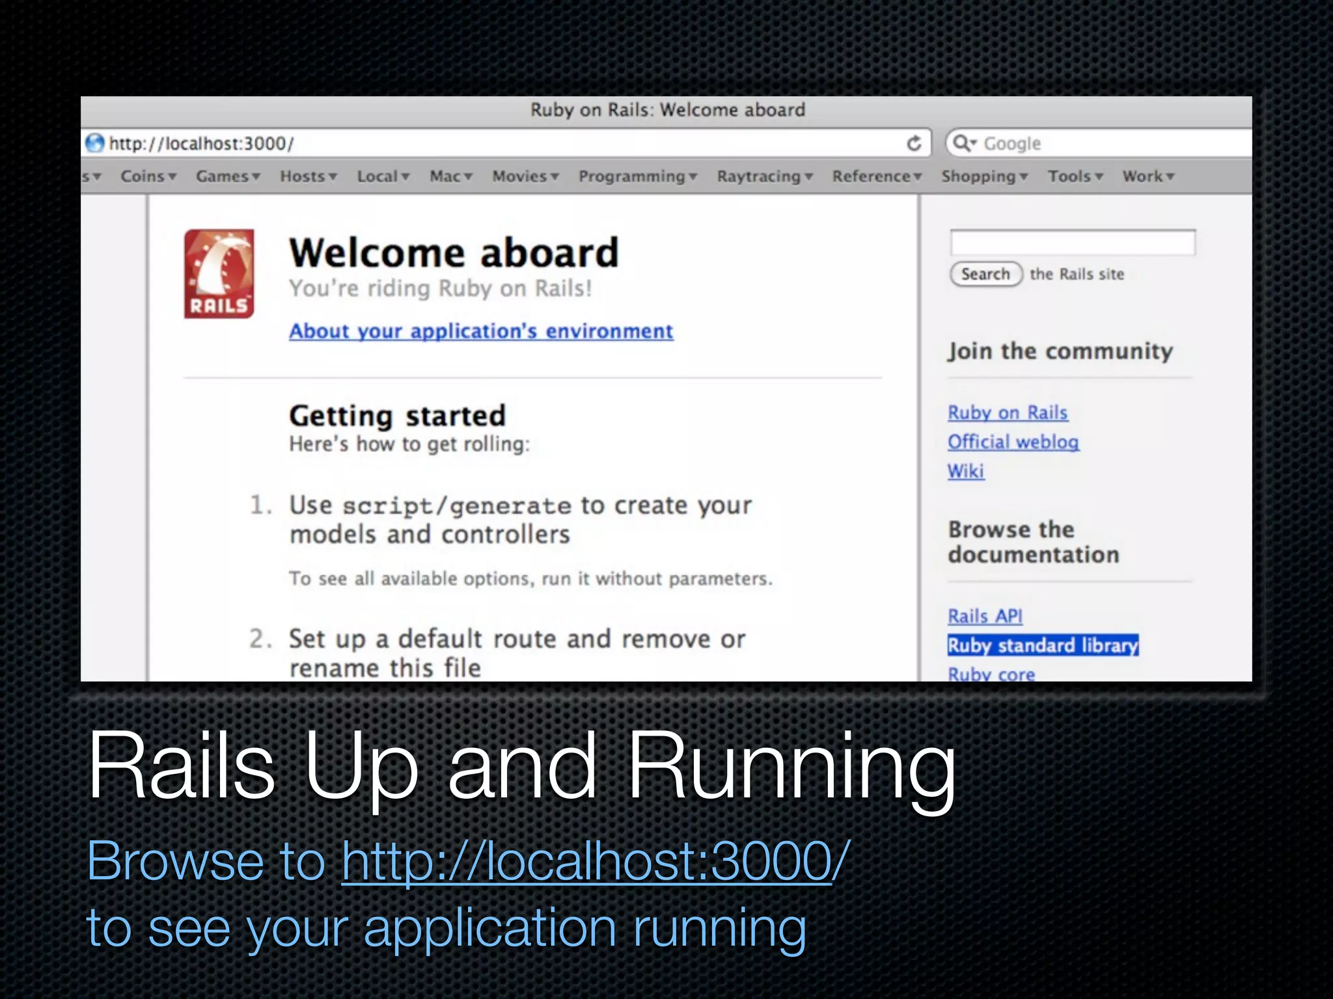Open the Shopping bookmarks menu

point(984,176)
